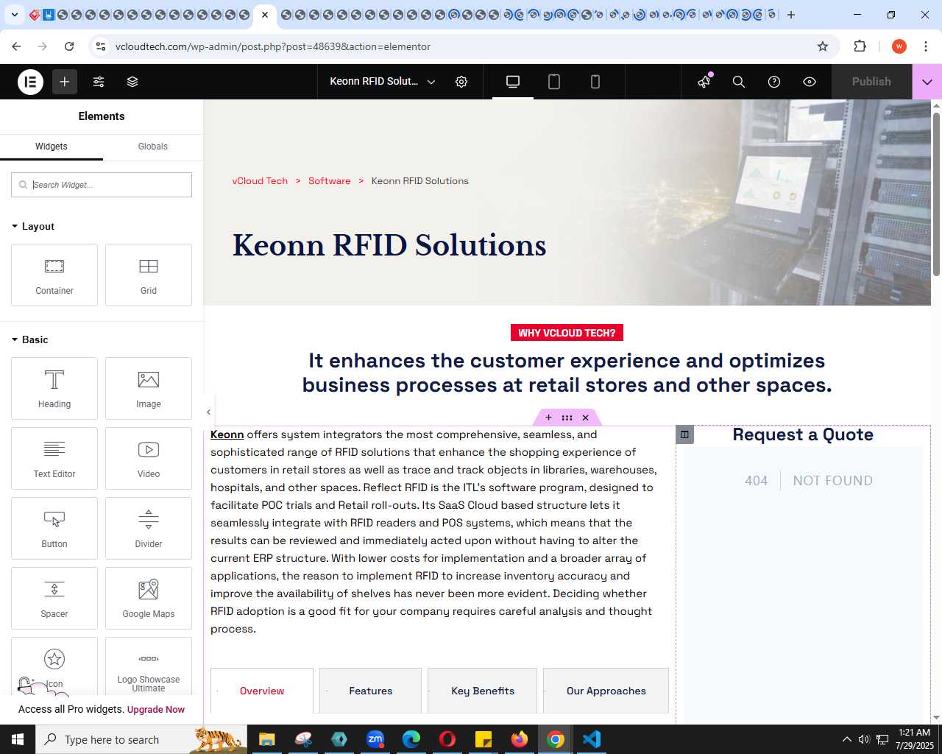
Task: Open the Help question mark icon
Action: click(774, 82)
